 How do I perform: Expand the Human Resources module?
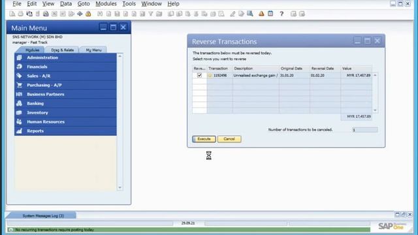(x=65, y=122)
